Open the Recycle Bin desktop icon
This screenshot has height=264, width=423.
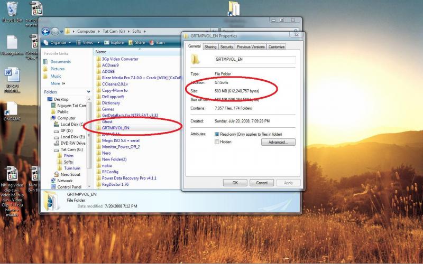(x=12, y=10)
